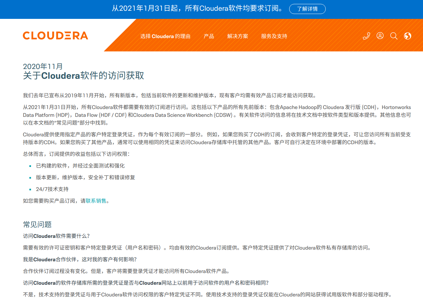This screenshot has height=300, width=423.
Task: Click the CLOUDERA logo
Action: [x=55, y=36]
